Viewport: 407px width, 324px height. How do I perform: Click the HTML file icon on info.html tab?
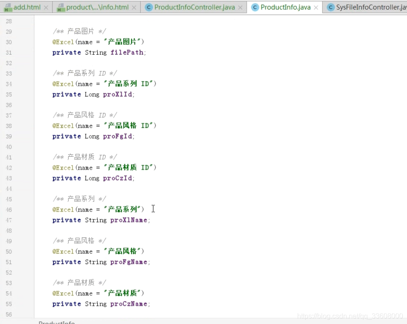pyautogui.click(x=61, y=8)
